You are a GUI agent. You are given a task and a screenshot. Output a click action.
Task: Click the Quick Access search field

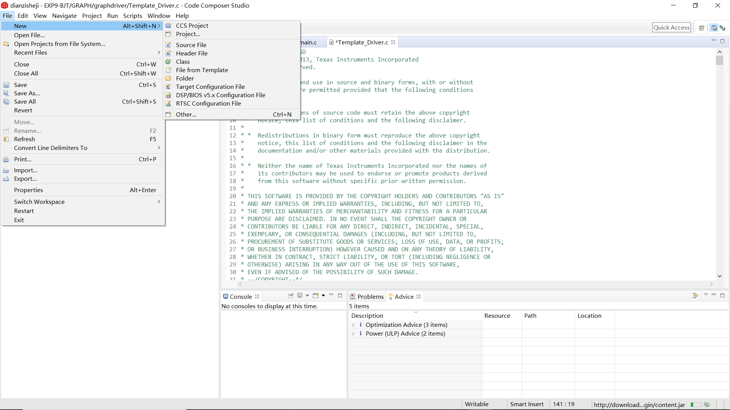coord(671,28)
